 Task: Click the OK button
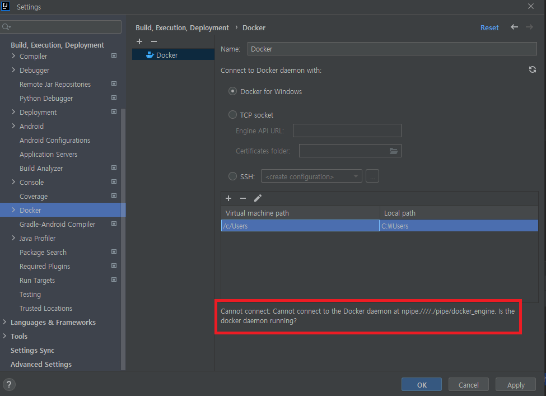[421, 384]
